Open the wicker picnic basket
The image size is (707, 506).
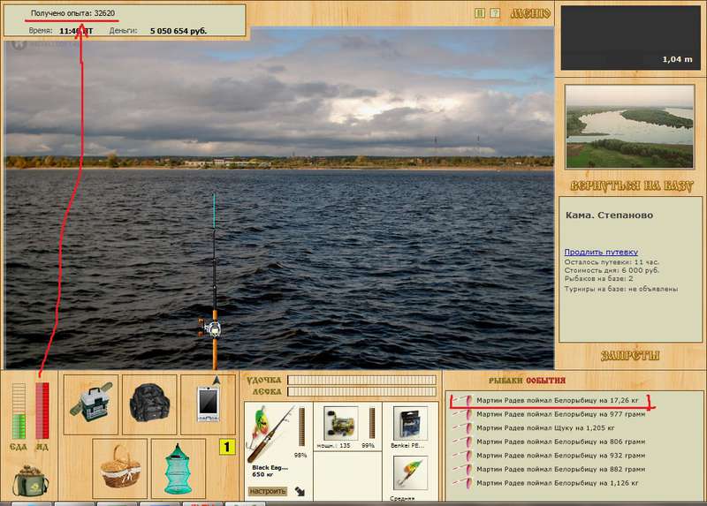coord(120,468)
